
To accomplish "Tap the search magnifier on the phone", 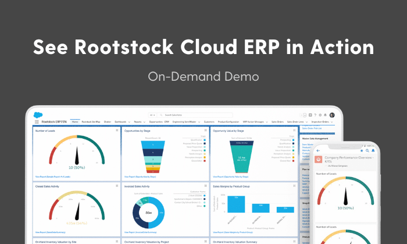I will (367, 150).
